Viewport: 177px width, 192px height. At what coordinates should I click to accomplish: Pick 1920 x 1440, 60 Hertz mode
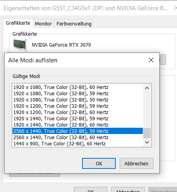point(78,125)
